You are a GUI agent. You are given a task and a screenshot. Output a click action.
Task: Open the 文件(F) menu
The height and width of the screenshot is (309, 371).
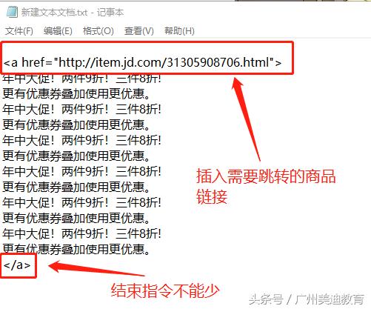19,31
